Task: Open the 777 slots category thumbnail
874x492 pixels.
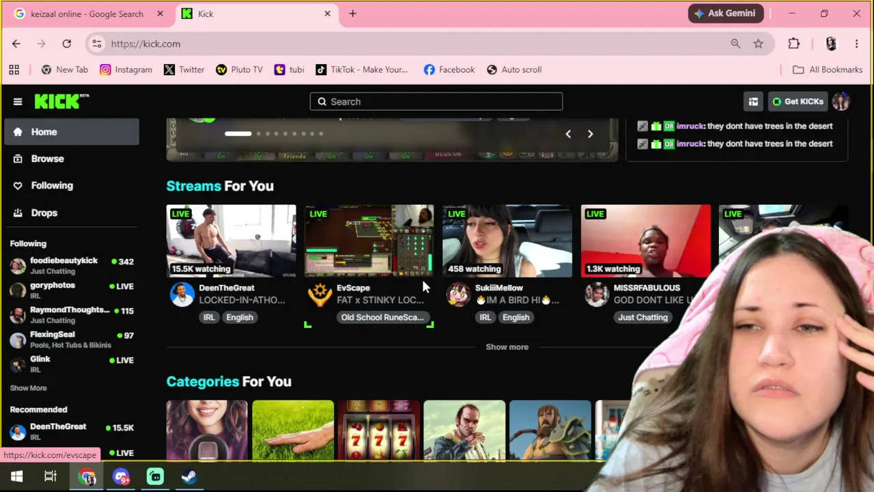Action: coord(378,430)
